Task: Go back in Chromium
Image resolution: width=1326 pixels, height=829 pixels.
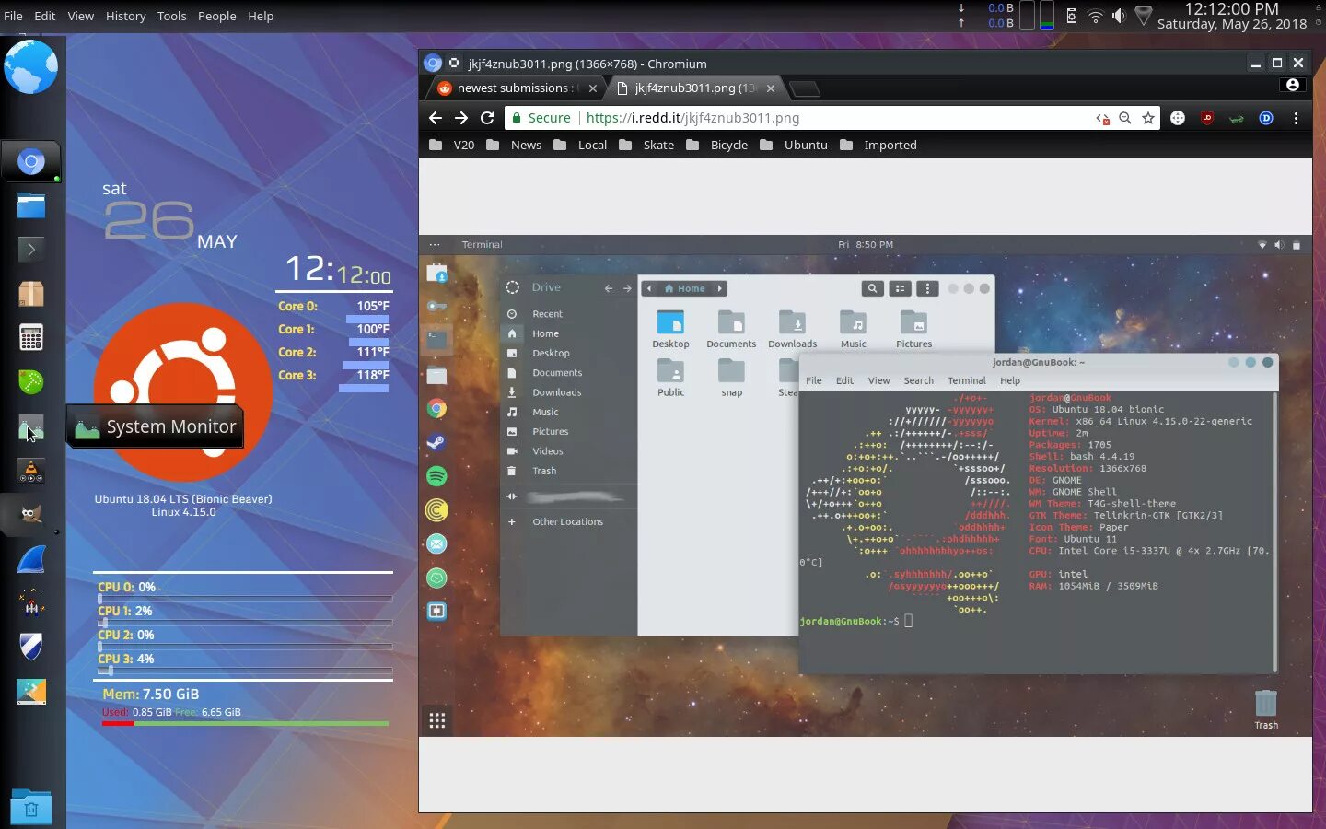Action: click(436, 118)
